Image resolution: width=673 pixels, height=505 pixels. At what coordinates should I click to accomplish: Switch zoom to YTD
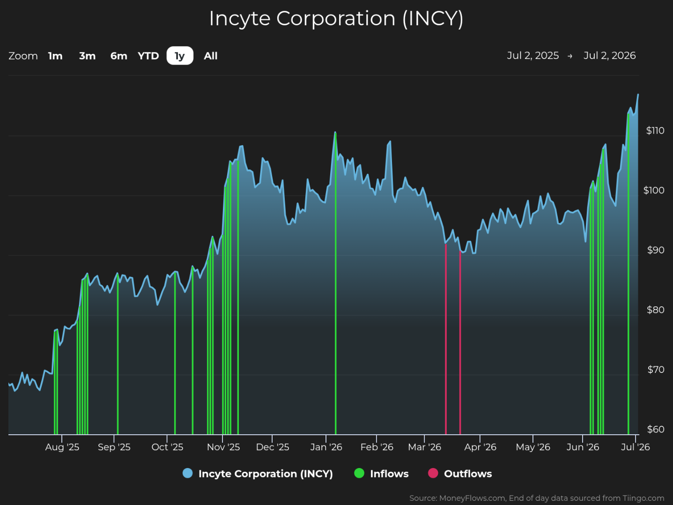click(148, 56)
